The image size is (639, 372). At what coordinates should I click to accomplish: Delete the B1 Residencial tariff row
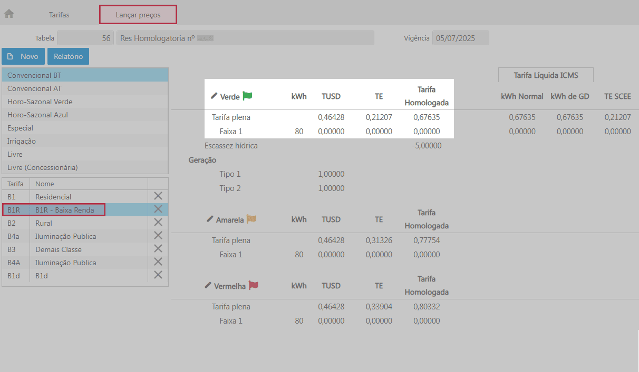tap(158, 196)
